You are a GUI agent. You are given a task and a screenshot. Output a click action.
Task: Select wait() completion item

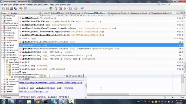(x=101, y=62)
